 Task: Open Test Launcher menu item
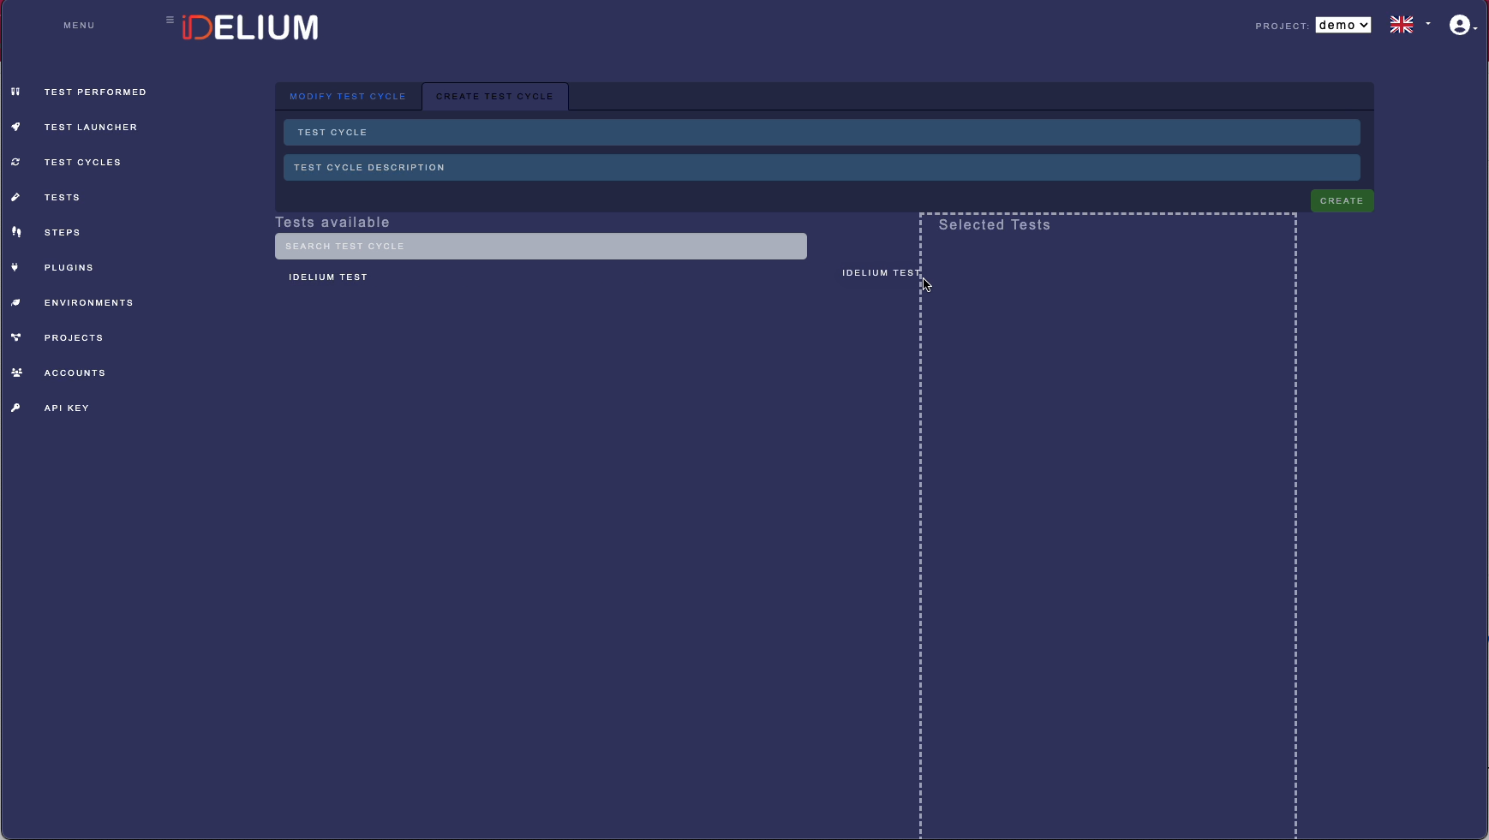click(x=91, y=127)
